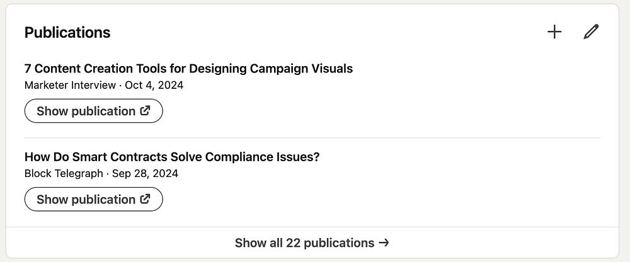
Task: Click the Marketer Interview publisher name
Action: 70,85
